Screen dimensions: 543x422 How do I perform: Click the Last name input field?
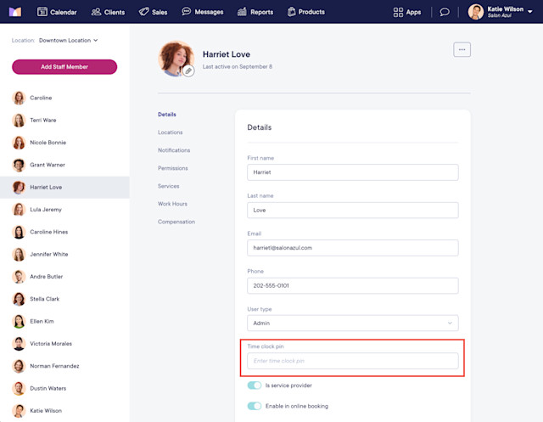click(x=353, y=210)
